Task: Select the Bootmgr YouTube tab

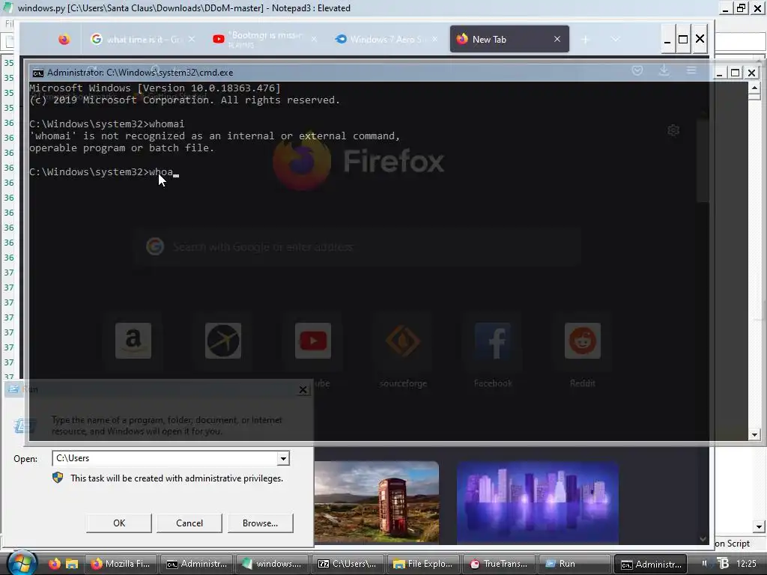Action: (x=264, y=39)
